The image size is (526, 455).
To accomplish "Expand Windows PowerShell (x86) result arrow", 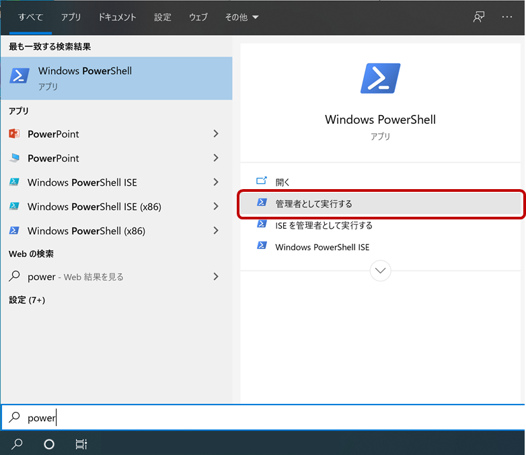I will (216, 230).
